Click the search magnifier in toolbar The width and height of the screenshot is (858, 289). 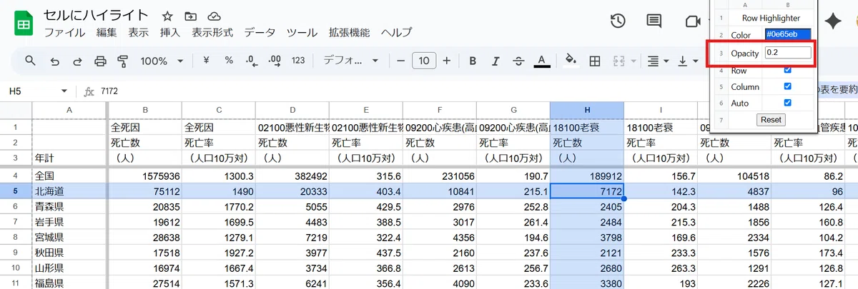[31, 61]
